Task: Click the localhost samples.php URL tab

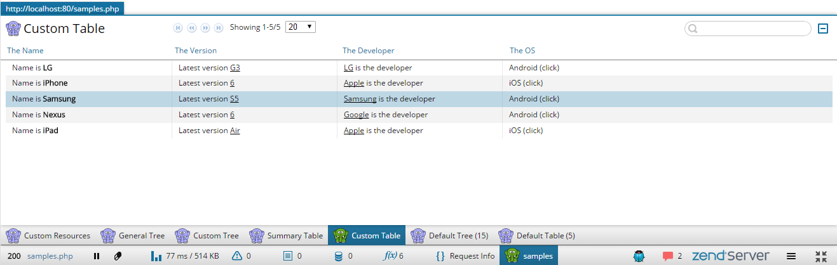Action: click(x=62, y=9)
